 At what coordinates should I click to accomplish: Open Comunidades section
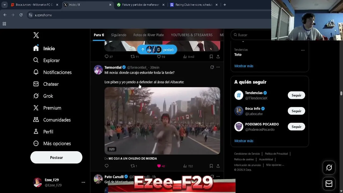tap(52, 120)
